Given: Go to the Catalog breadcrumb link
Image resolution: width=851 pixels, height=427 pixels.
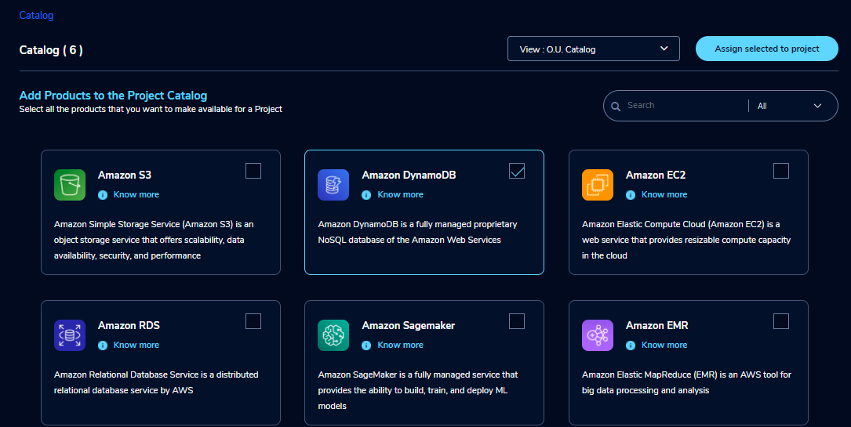Looking at the screenshot, I should click(x=36, y=15).
